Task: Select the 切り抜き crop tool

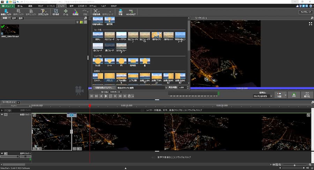Action: pyautogui.click(x=55, y=12)
